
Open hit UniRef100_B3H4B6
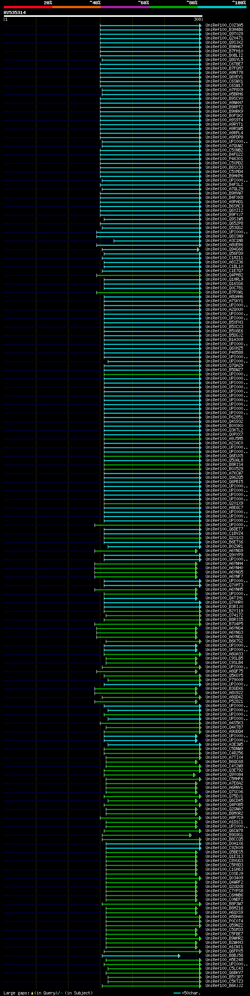point(224,30)
